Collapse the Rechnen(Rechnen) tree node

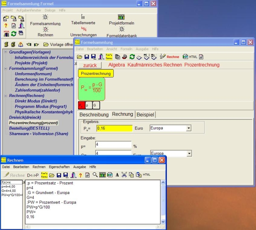6,96
